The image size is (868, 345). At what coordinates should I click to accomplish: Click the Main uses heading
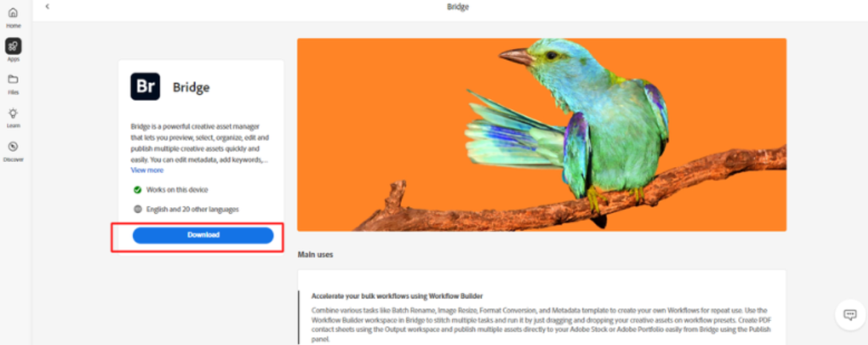point(316,255)
